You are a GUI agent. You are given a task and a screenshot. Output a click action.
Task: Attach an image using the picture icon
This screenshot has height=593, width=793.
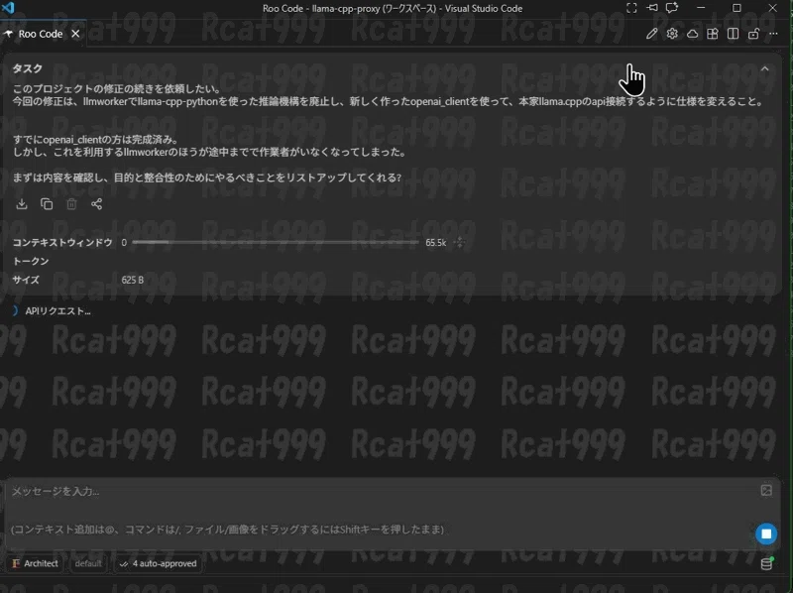tap(766, 490)
